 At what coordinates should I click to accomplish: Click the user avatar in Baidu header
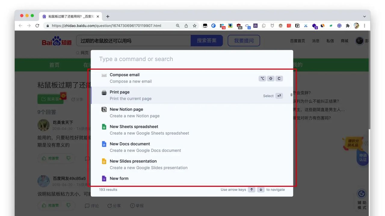coord(360,41)
